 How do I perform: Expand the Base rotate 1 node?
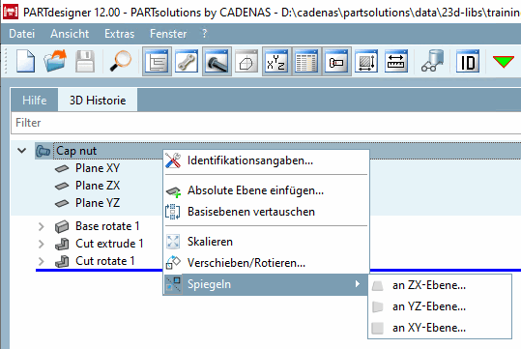coord(42,226)
